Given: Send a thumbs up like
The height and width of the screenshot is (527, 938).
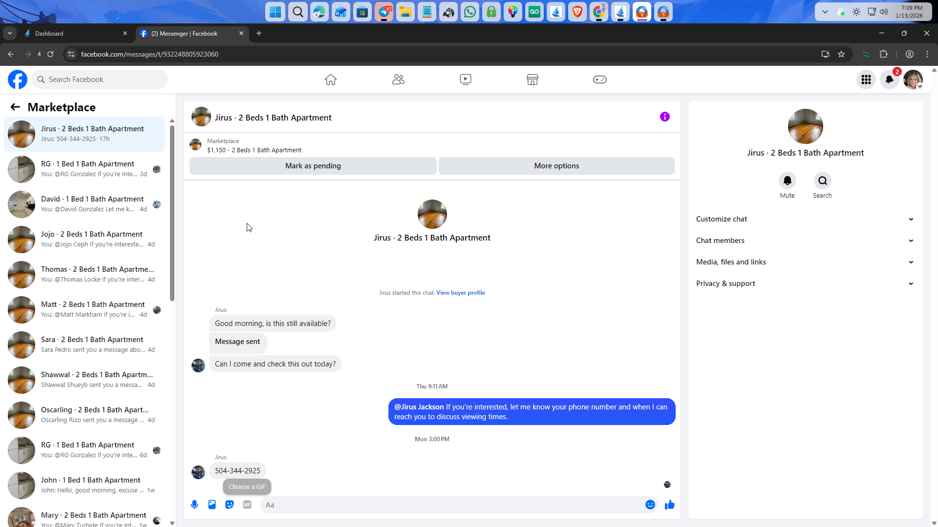Looking at the screenshot, I should [669, 505].
